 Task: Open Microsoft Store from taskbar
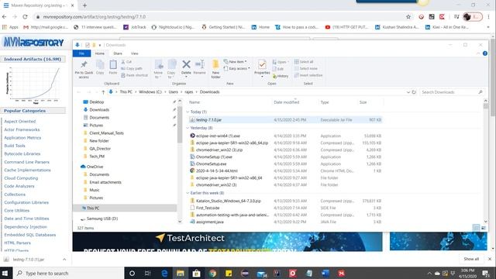tap(196, 274)
